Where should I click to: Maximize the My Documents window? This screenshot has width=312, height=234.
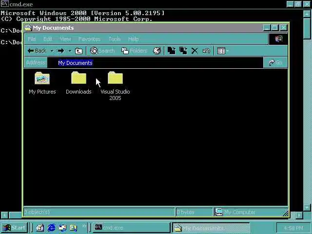pos(275,28)
